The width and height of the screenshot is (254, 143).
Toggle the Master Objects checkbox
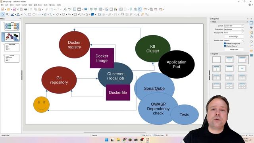click(225, 46)
